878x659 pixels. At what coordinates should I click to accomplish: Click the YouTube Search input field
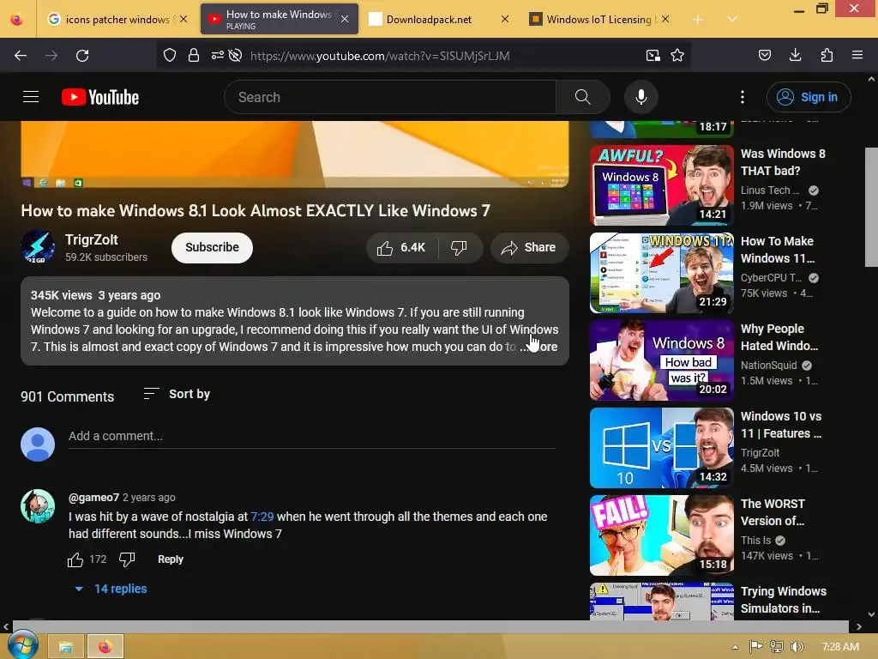click(390, 97)
